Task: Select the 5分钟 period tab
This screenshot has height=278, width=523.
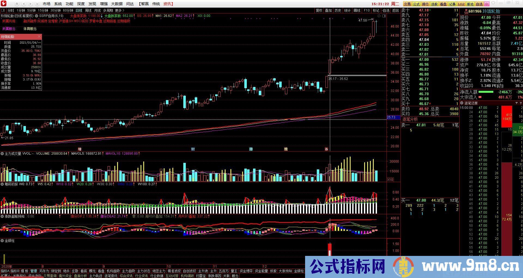Action: coord(31,11)
